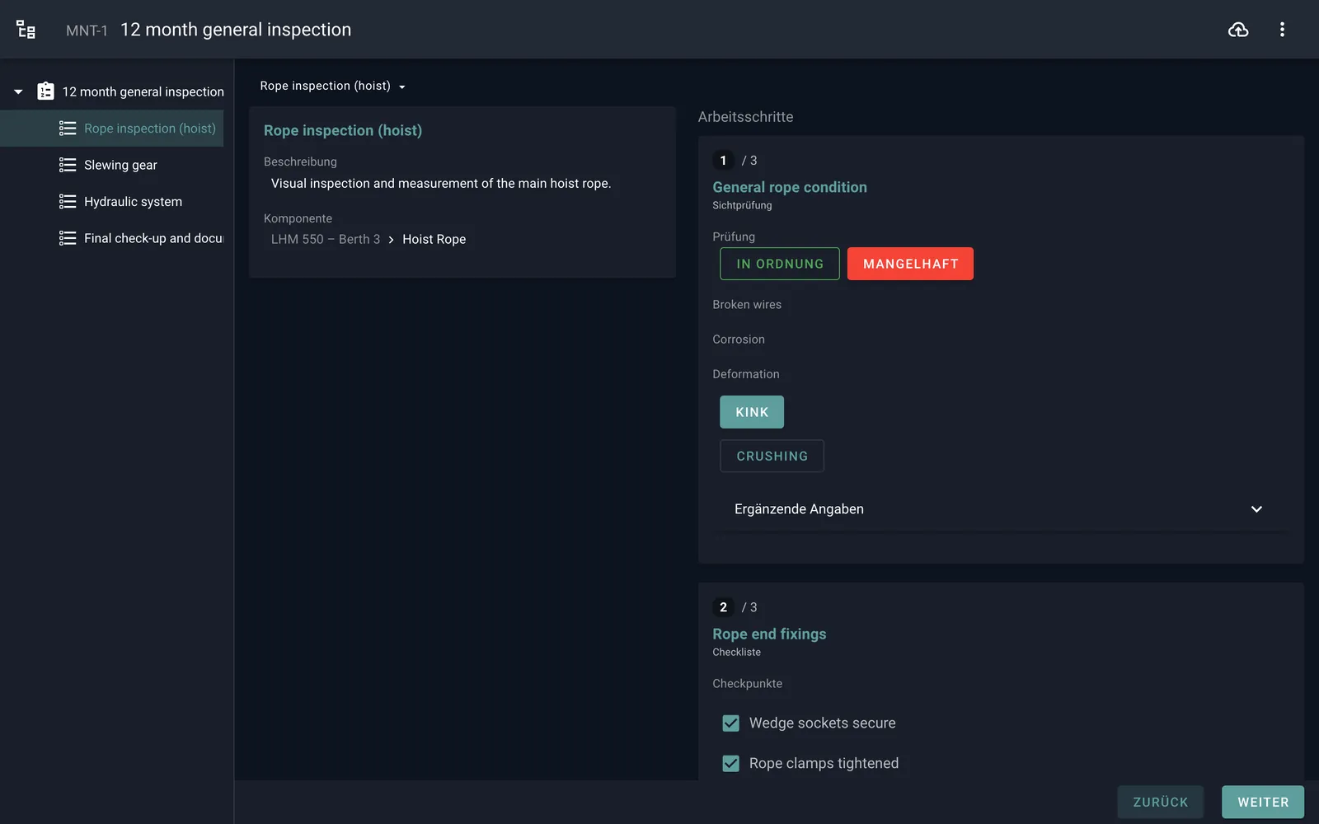Click the list icon beside Final check-up

(68, 238)
